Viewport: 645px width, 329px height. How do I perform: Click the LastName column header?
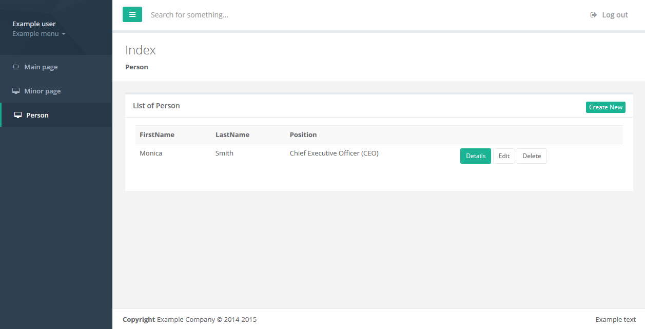[x=232, y=135]
